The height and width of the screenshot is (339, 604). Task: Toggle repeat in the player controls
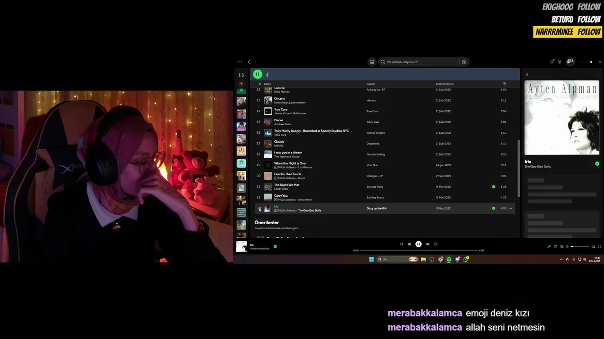436,244
